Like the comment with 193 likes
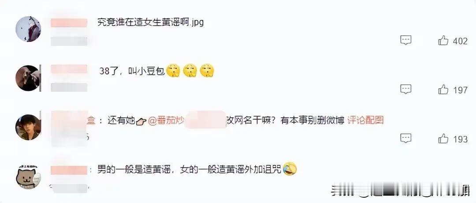 coord(443,139)
